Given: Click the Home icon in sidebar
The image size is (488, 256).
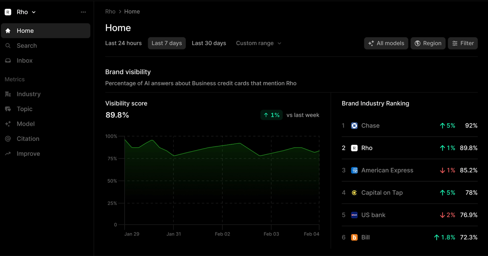Looking at the screenshot, I should 8,31.
